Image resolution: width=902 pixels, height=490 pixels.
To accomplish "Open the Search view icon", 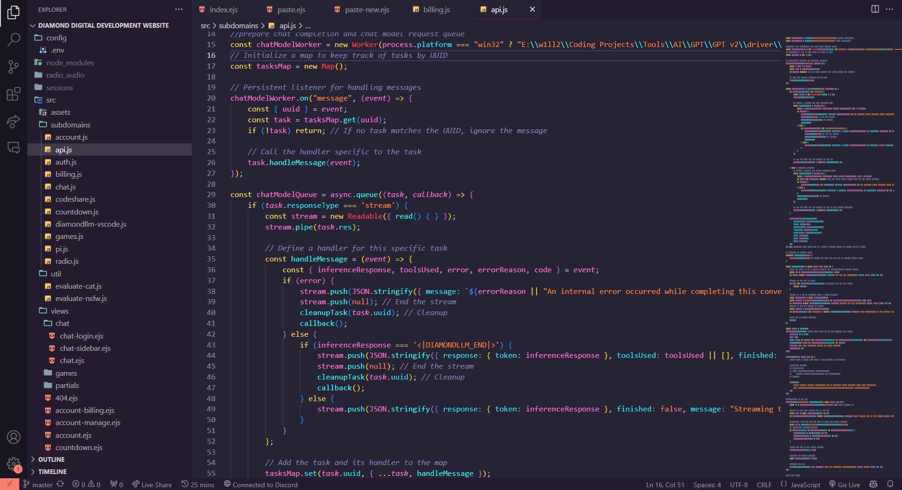I will click(14, 40).
